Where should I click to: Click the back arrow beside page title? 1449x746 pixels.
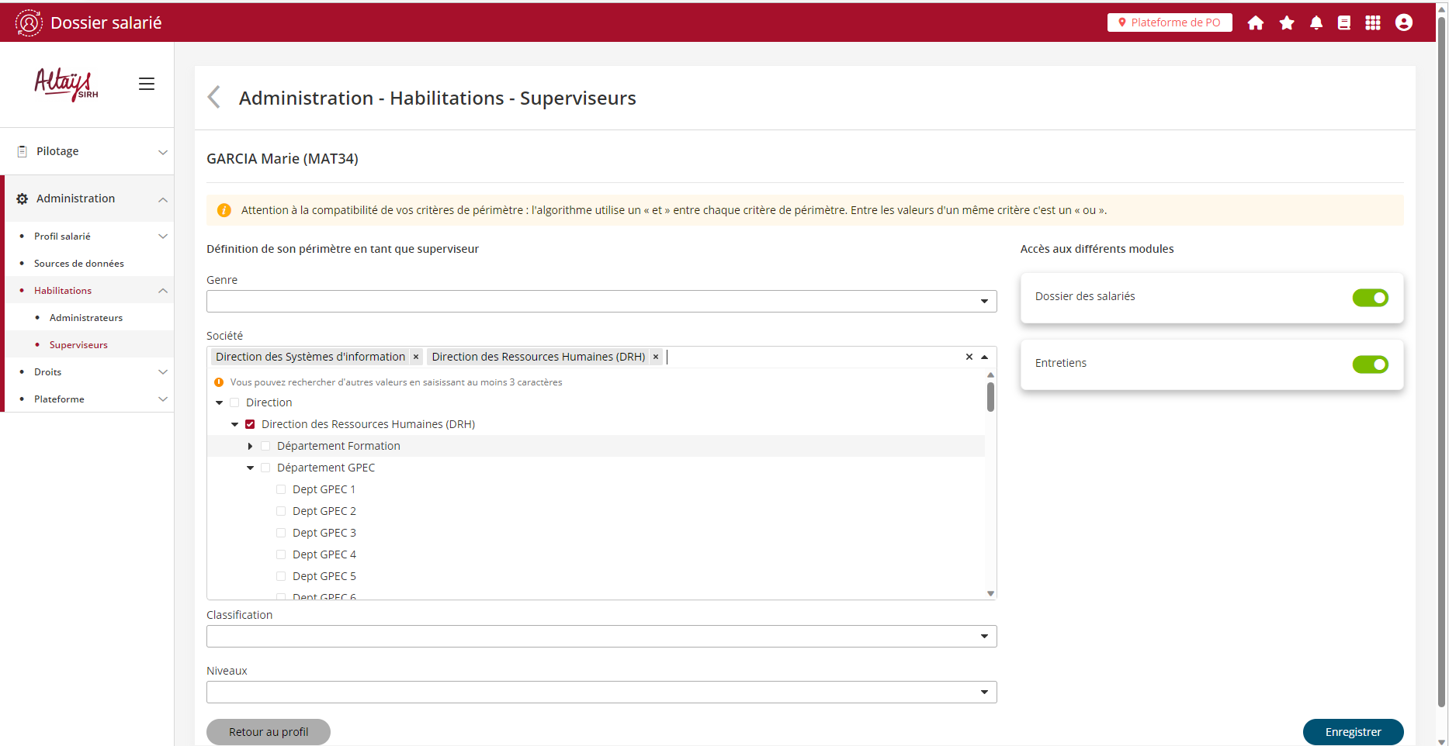[214, 98]
